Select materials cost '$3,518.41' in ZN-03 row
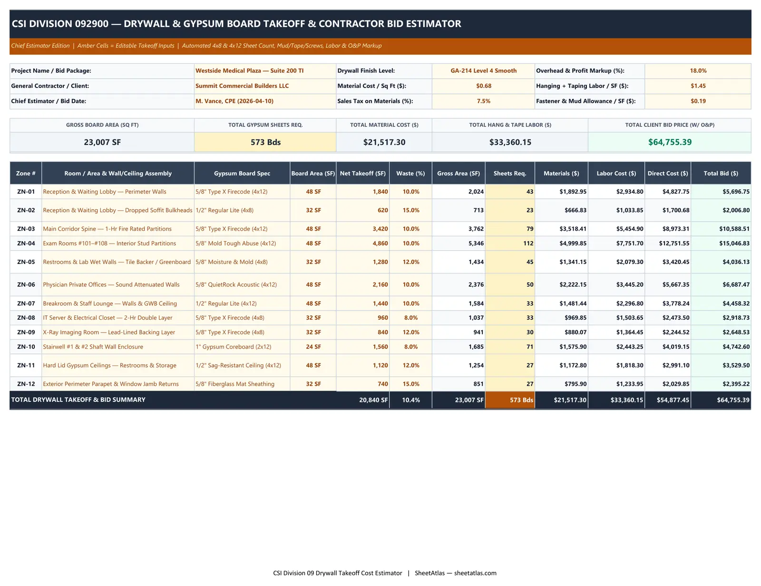This screenshot has width=761, height=586. click(x=561, y=229)
